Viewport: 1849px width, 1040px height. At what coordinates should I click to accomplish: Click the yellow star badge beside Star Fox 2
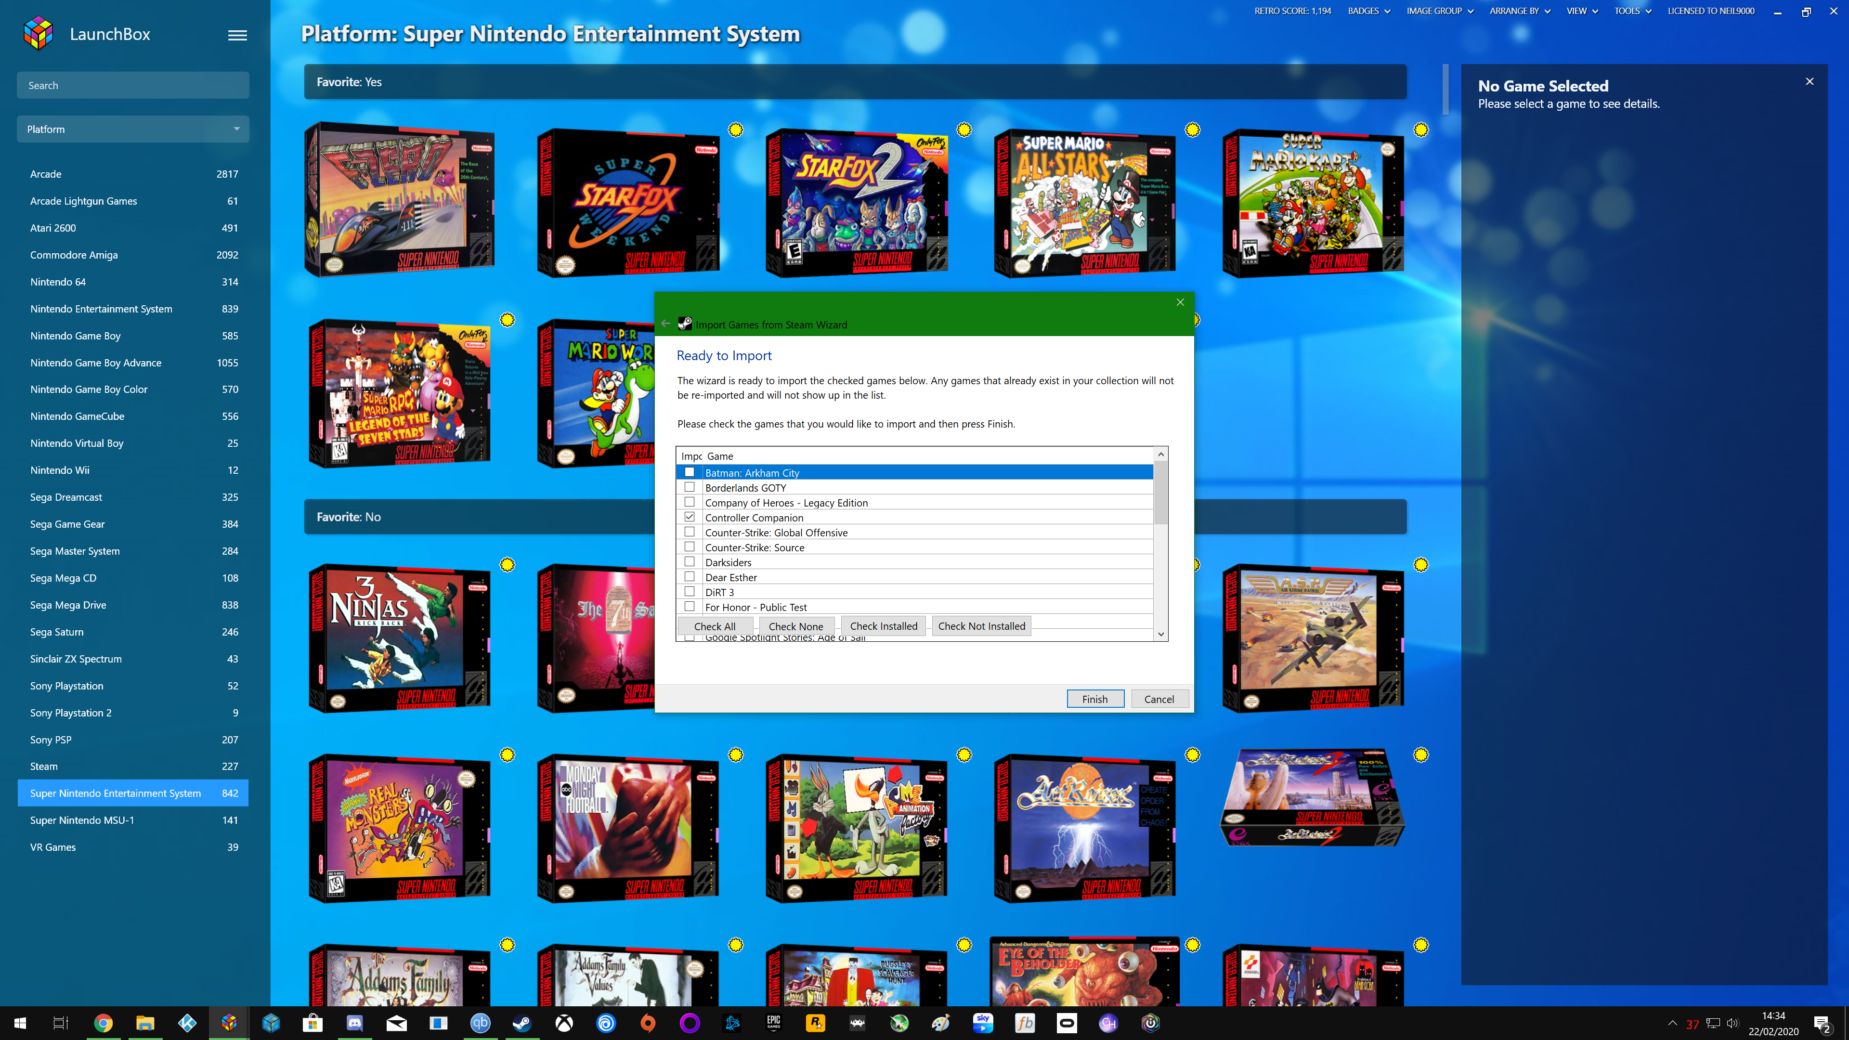(x=964, y=130)
